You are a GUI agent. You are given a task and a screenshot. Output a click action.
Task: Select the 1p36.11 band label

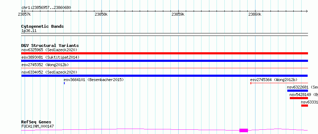click(x=29, y=31)
